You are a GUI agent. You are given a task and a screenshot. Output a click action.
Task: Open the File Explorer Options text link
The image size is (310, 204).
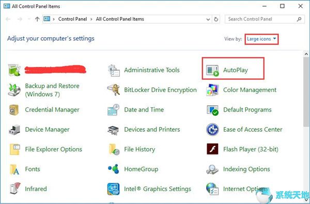(x=54, y=149)
